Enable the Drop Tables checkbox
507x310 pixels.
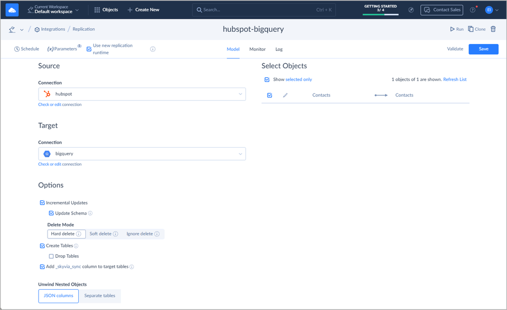51,256
